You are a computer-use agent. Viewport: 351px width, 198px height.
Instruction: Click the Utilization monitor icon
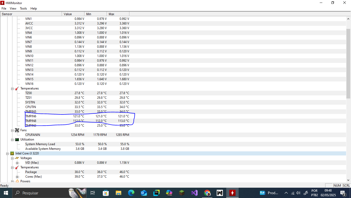coord(17,139)
